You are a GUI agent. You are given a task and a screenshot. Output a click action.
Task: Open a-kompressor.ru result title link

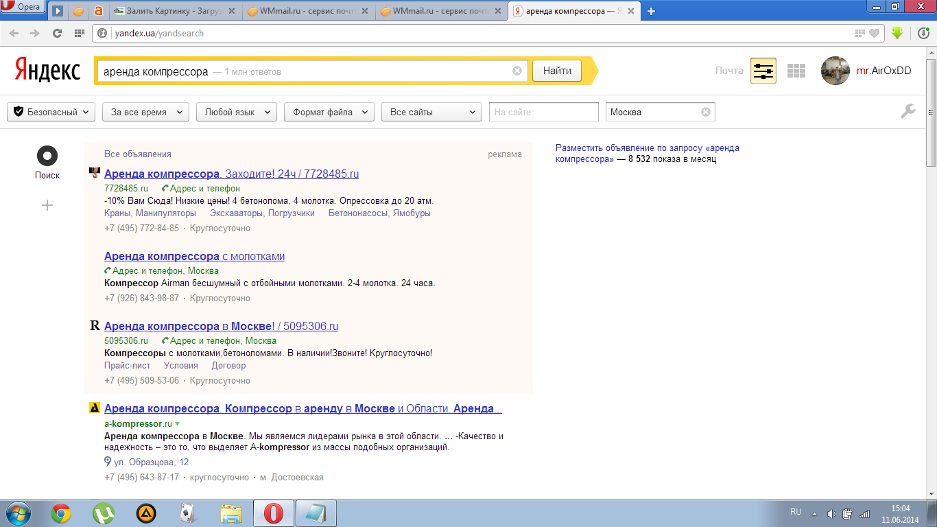(303, 409)
